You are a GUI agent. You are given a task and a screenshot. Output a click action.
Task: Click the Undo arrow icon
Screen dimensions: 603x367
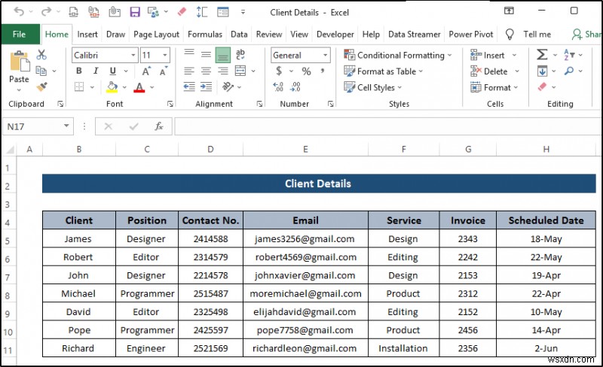[18, 12]
